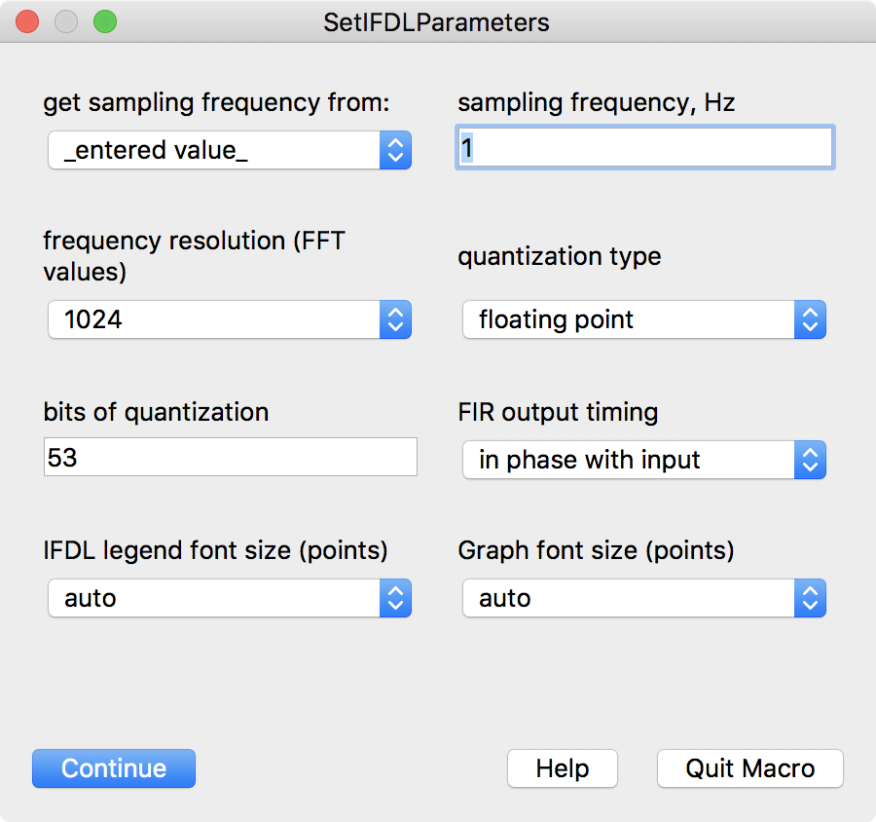Click the green zoom window button
The height and width of the screenshot is (822, 876).
104,21
